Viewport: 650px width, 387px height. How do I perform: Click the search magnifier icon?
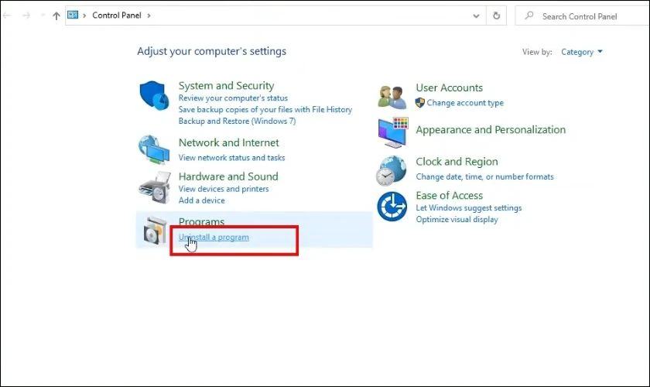click(x=529, y=15)
